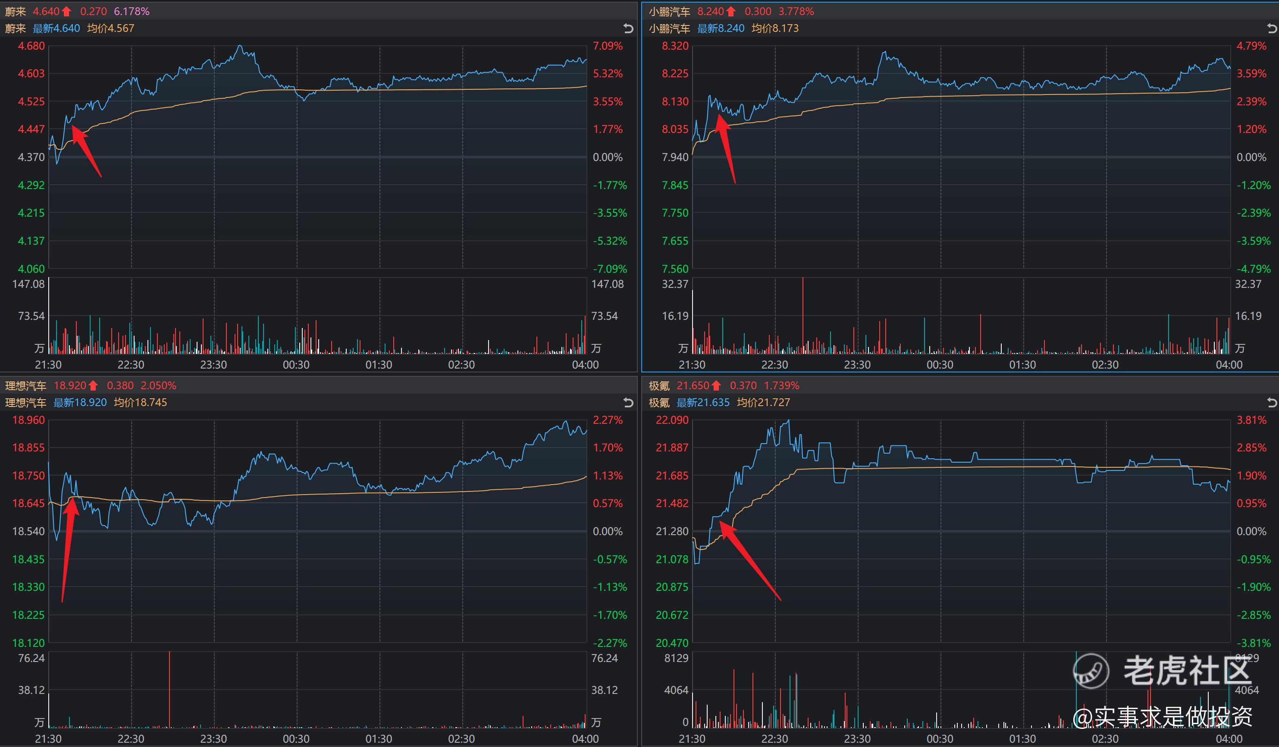
Task: Click the 8.320 top price label in 小鹏汽车 chart
Action: 675,46
